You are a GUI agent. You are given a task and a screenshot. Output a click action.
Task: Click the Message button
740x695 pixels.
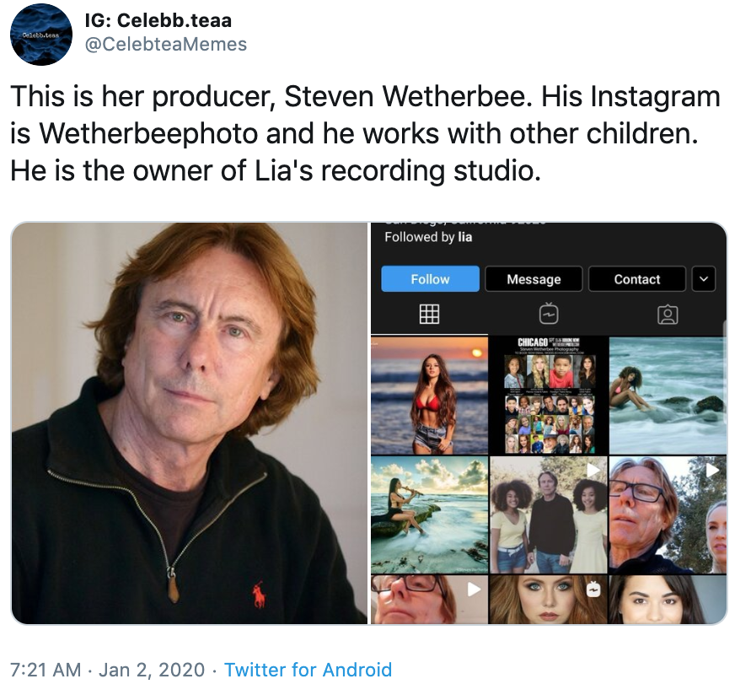tap(534, 279)
